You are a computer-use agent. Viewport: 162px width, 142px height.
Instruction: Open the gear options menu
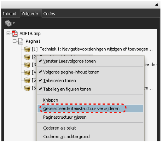pos(8,23)
